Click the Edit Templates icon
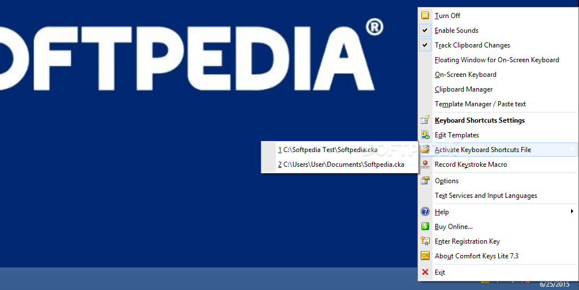This screenshot has width=579, height=290. (x=425, y=135)
